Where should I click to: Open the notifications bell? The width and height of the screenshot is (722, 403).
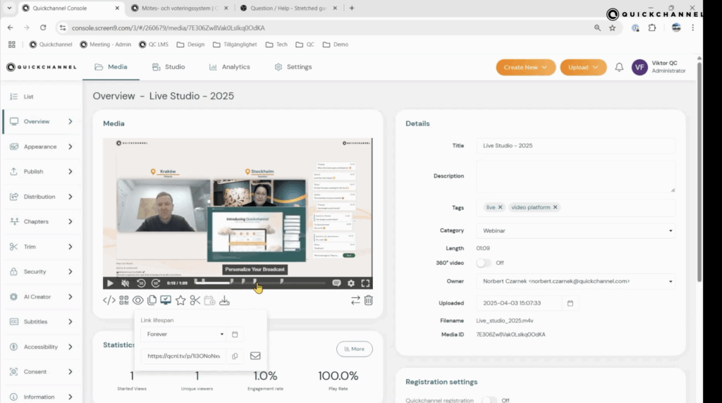pyautogui.click(x=619, y=67)
